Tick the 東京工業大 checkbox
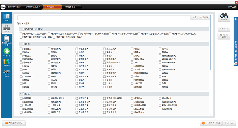Image resolution: width=238 pixels, height=128 pixels. pyautogui.click(x=105, y=59)
